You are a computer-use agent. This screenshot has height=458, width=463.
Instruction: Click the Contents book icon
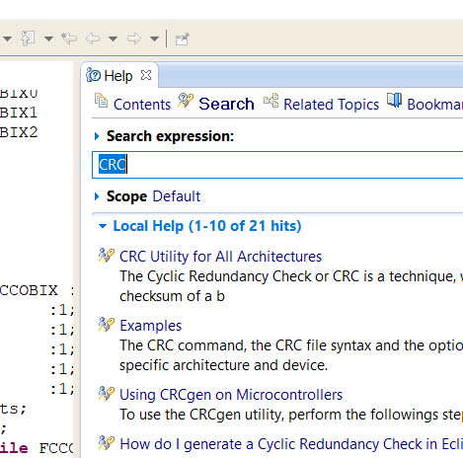point(101,101)
